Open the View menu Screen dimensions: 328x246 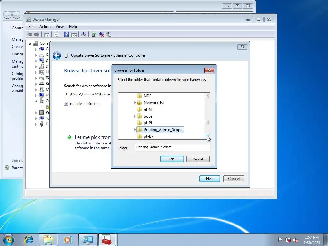[x=60, y=27]
